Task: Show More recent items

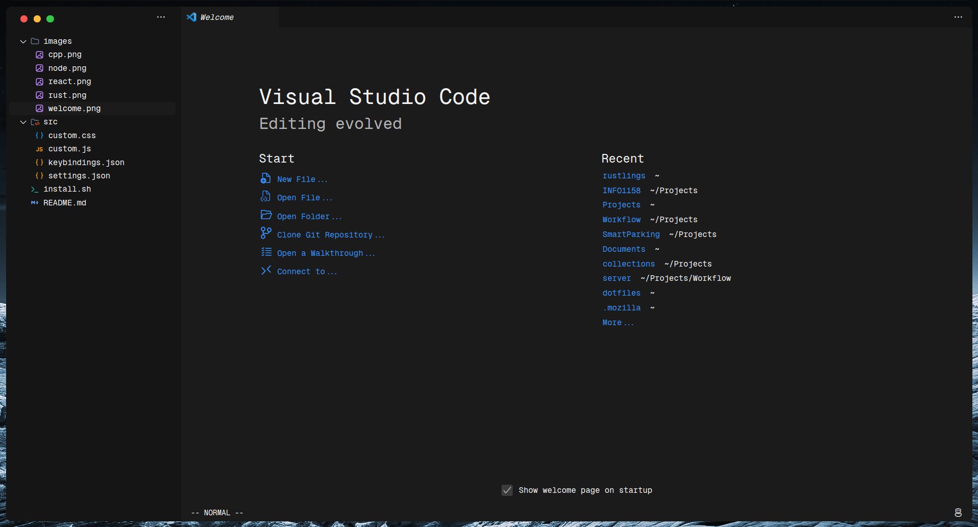Action: [618, 323]
